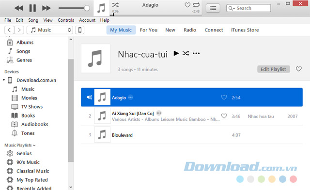
Task: Toggle repeat mode in now-playing display
Action: [196, 5]
